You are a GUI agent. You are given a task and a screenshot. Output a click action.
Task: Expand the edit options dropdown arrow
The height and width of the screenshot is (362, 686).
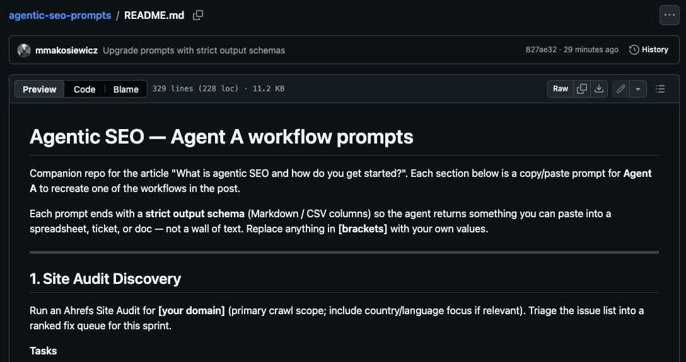point(638,89)
